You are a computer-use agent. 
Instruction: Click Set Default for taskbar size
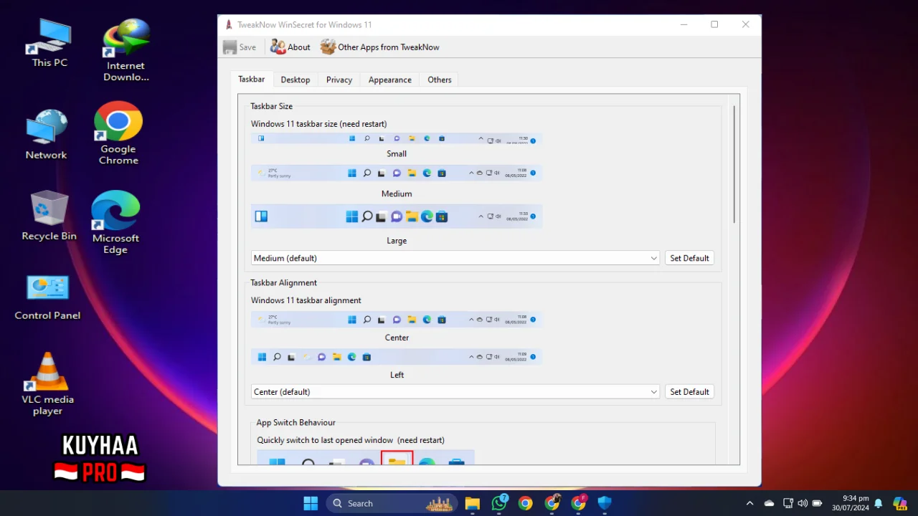coord(689,258)
